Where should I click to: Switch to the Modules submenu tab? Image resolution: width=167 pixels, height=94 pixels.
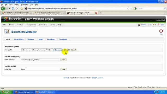pyautogui.click(x=31, y=39)
